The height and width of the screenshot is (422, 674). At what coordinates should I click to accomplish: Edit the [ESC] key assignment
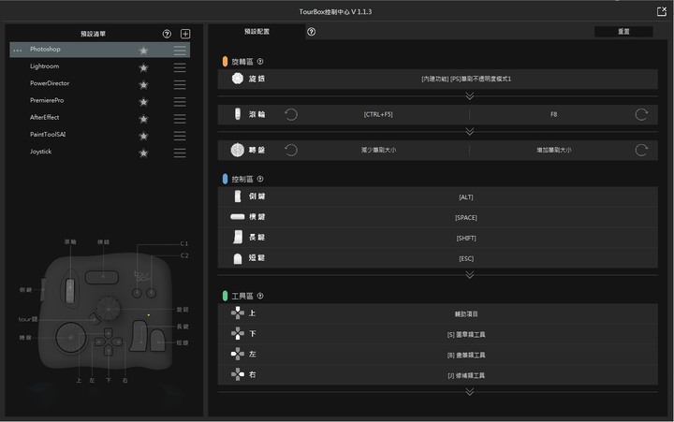(x=466, y=258)
